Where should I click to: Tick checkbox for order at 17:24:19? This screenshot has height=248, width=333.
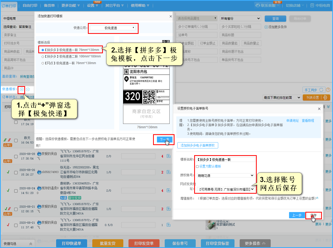tap(16, 122)
